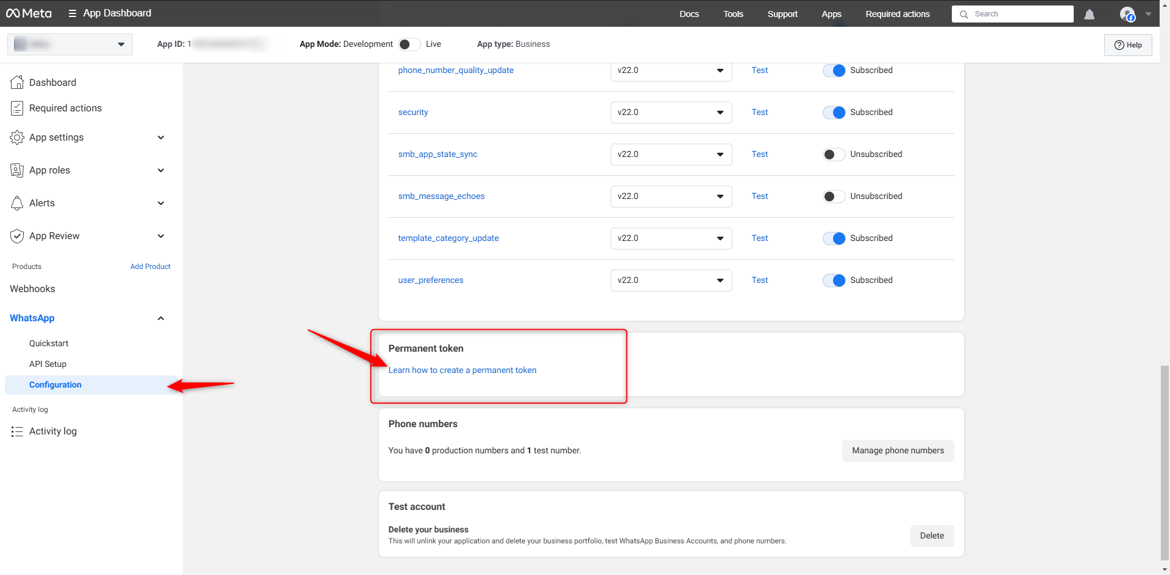This screenshot has height=575, width=1170.
Task: Click the App settings gear icon
Action: [17, 138]
